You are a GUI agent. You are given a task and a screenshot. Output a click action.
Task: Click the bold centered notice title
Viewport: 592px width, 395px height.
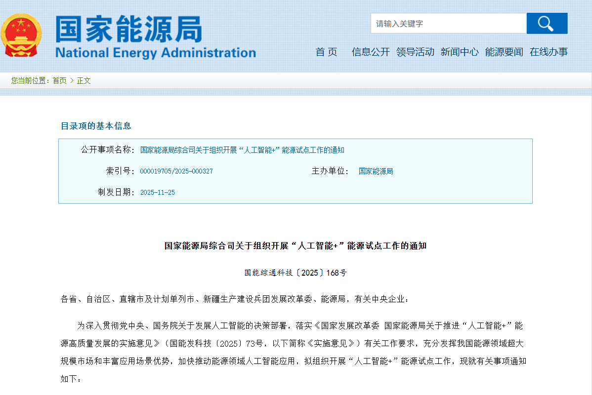[295, 246]
